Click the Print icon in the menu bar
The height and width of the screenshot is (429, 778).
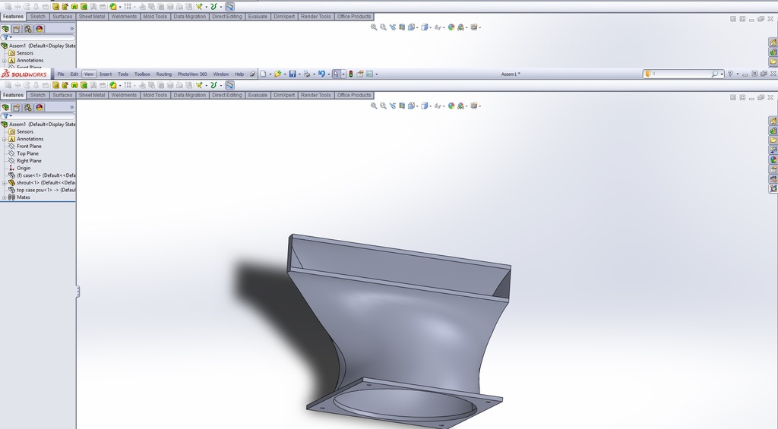coord(307,74)
